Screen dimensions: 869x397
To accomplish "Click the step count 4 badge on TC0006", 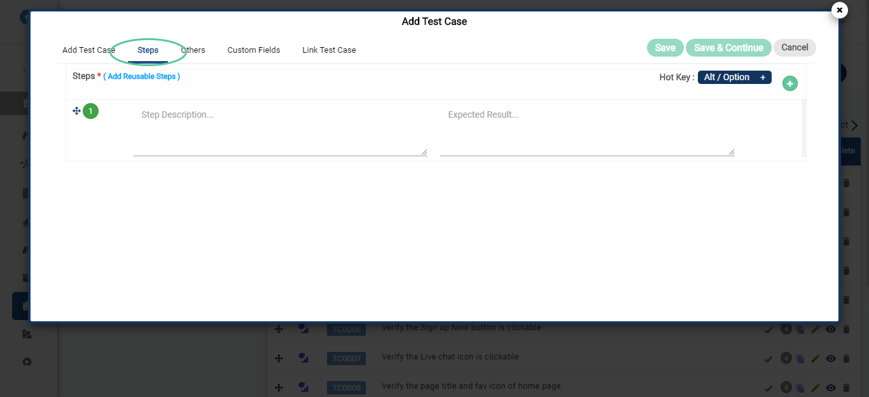I will (786, 329).
